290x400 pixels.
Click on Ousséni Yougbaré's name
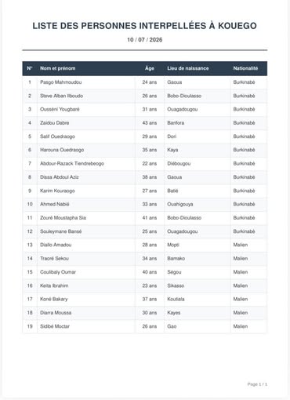(60, 109)
